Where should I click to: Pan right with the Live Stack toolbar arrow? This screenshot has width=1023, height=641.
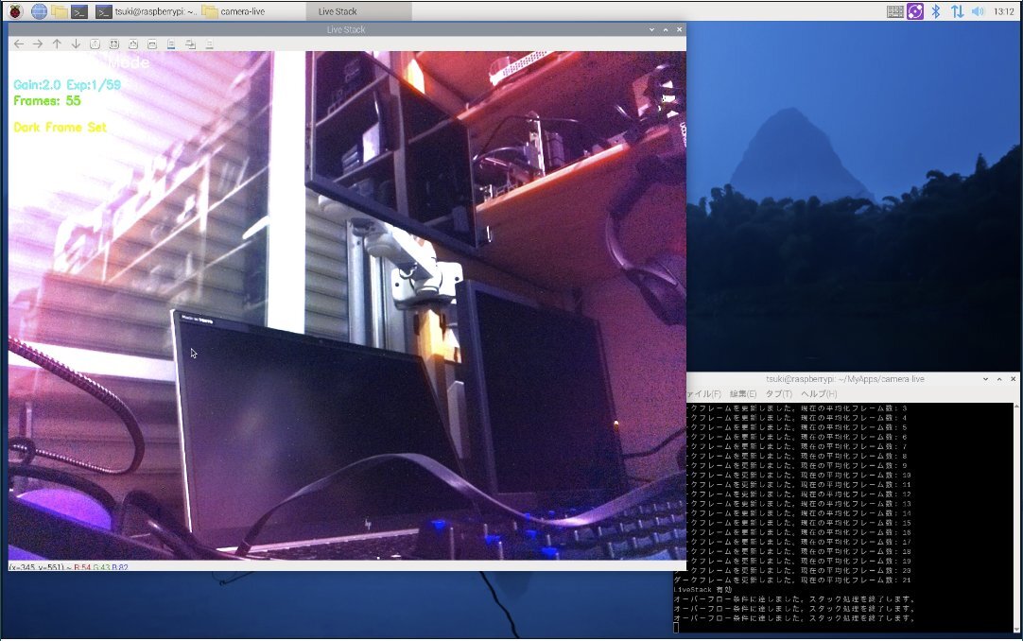coord(38,43)
